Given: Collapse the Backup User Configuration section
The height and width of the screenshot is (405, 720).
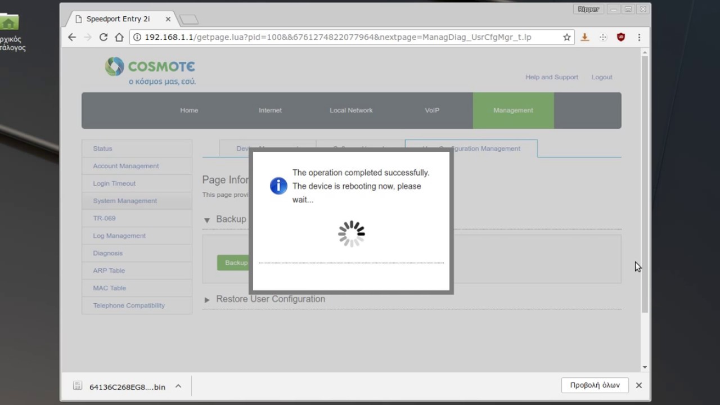Looking at the screenshot, I should (x=207, y=220).
